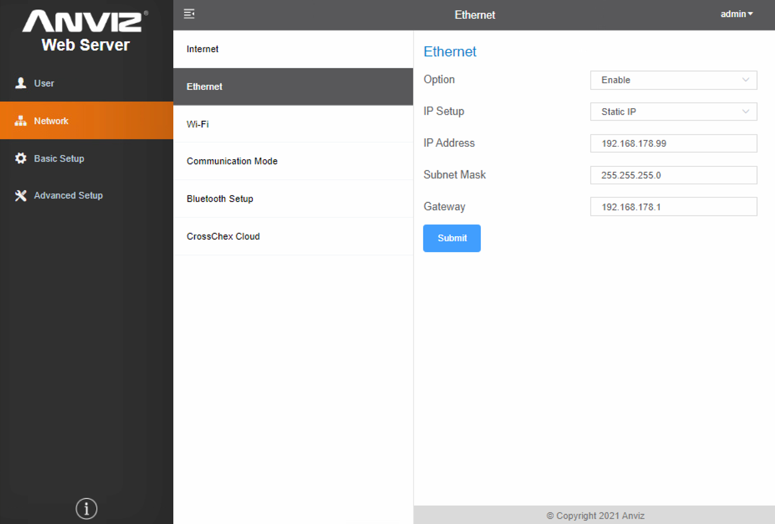Expand the IP Setup Static IP dropdown
Screen dimensions: 775x524
[673, 112]
